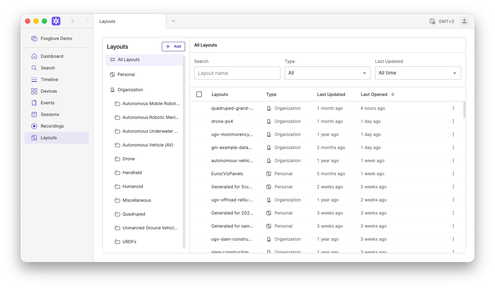Viewport: 495px width, 289px height.
Task: Open more options for ugv-montmorency row
Action: [453, 135]
